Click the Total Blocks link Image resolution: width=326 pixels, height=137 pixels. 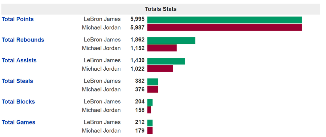tap(18, 102)
